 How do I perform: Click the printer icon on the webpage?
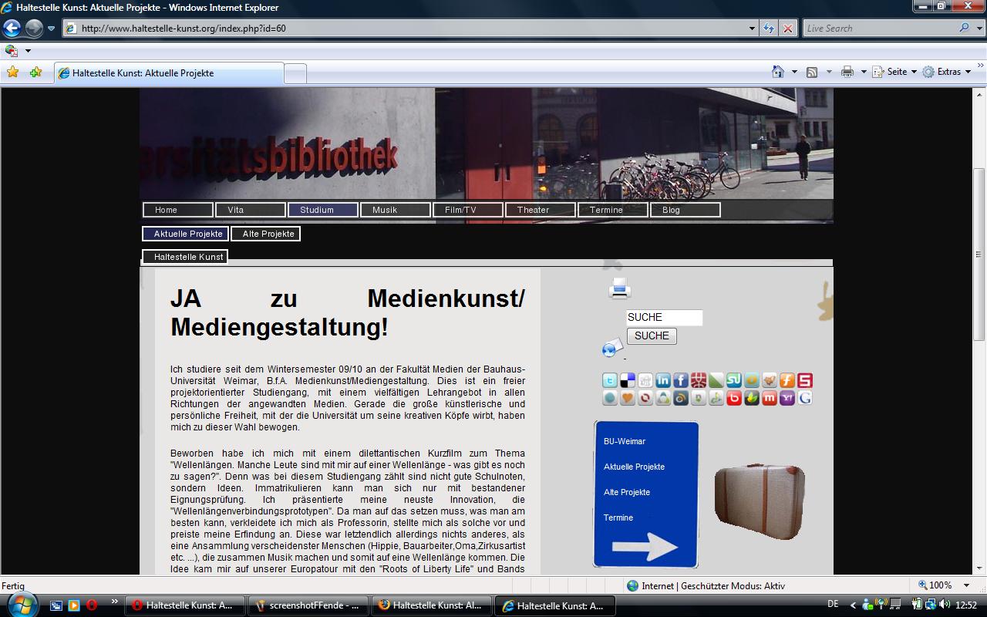619,288
